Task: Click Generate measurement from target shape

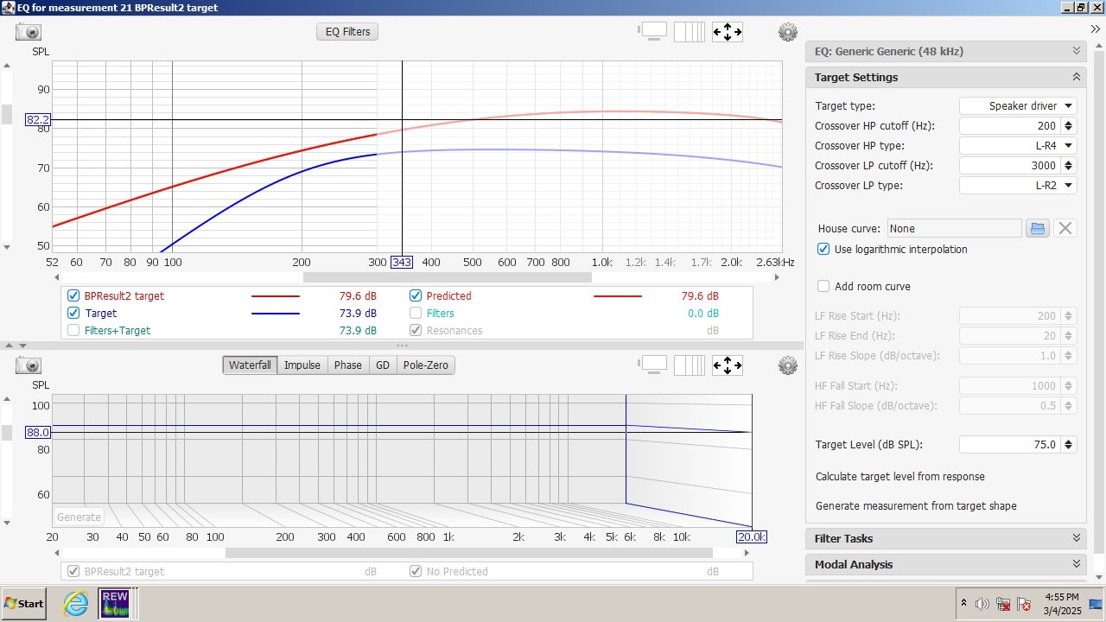Action: 916,506
